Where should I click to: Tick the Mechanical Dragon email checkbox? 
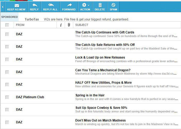point(7,72)
